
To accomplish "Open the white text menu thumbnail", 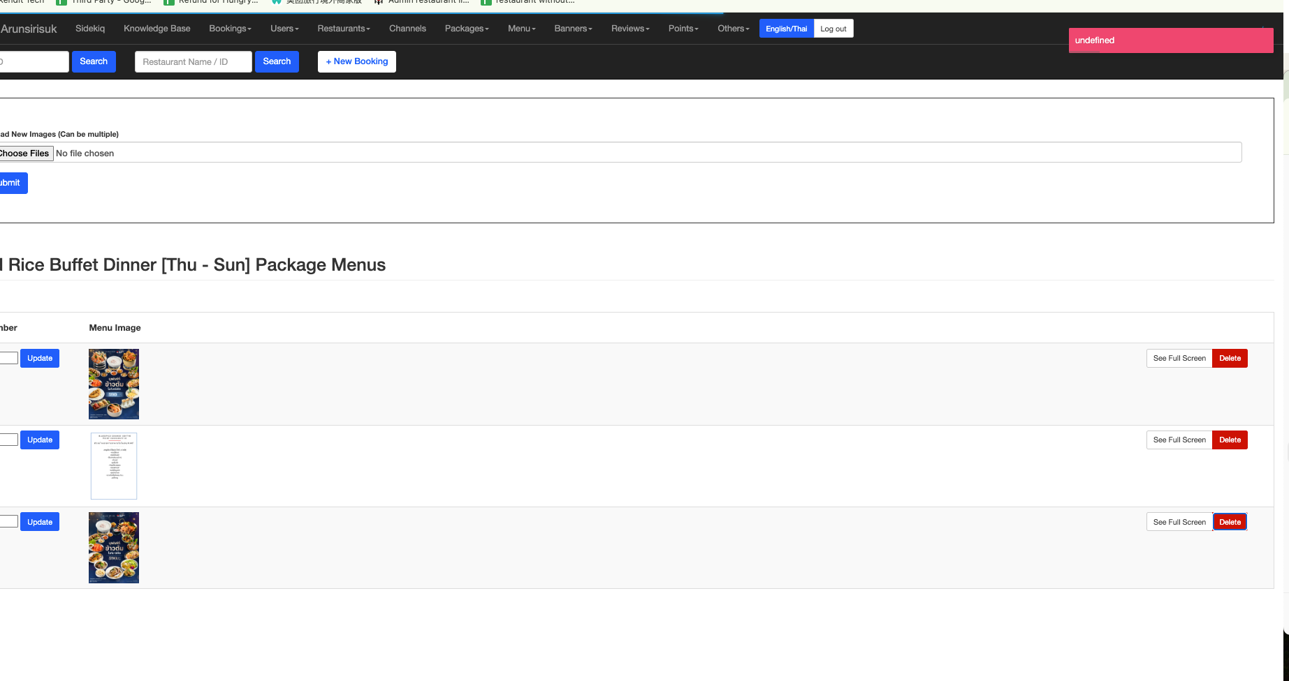I will pyautogui.click(x=114, y=465).
